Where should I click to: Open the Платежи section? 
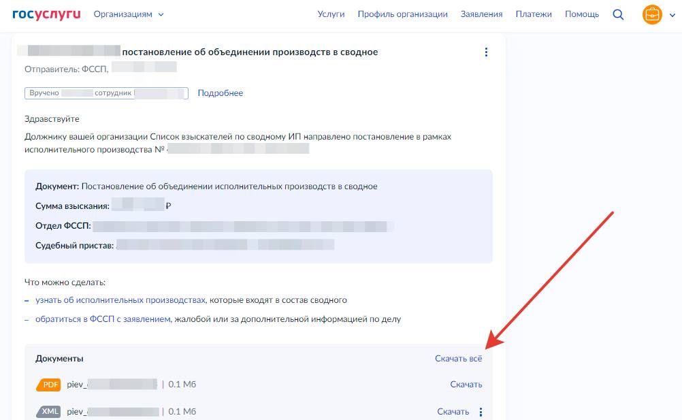click(534, 14)
